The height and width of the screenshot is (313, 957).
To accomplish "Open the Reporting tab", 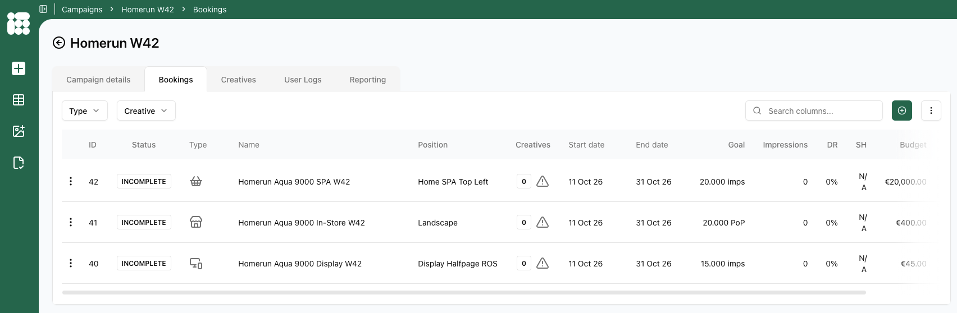I will 368,80.
